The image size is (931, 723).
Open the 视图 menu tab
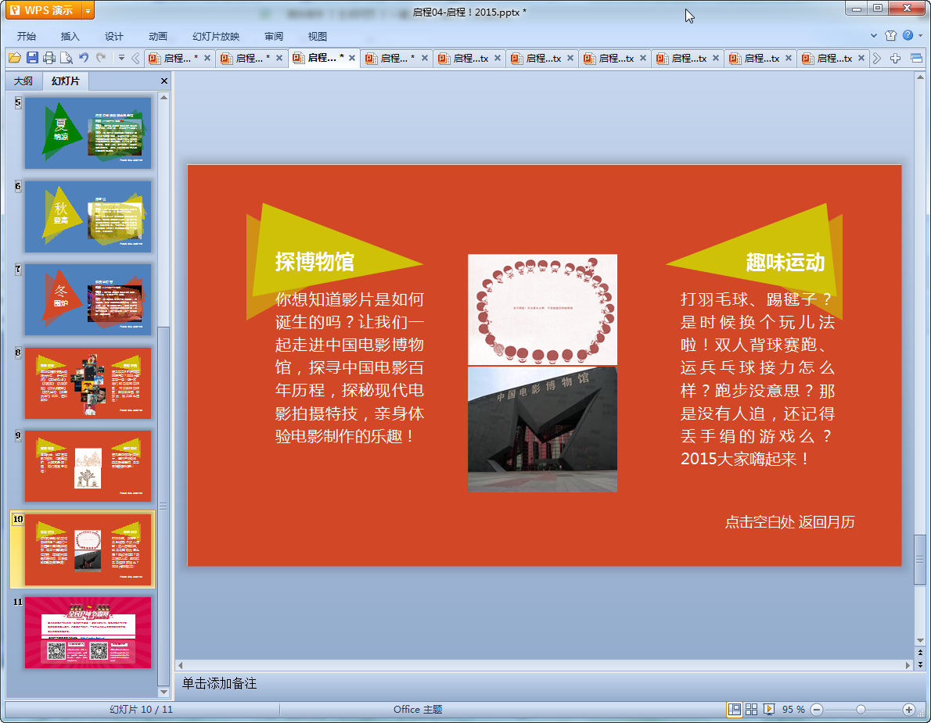pyautogui.click(x=318, y=36)
